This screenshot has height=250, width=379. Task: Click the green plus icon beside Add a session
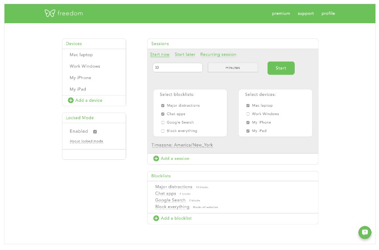pos(156,158)
